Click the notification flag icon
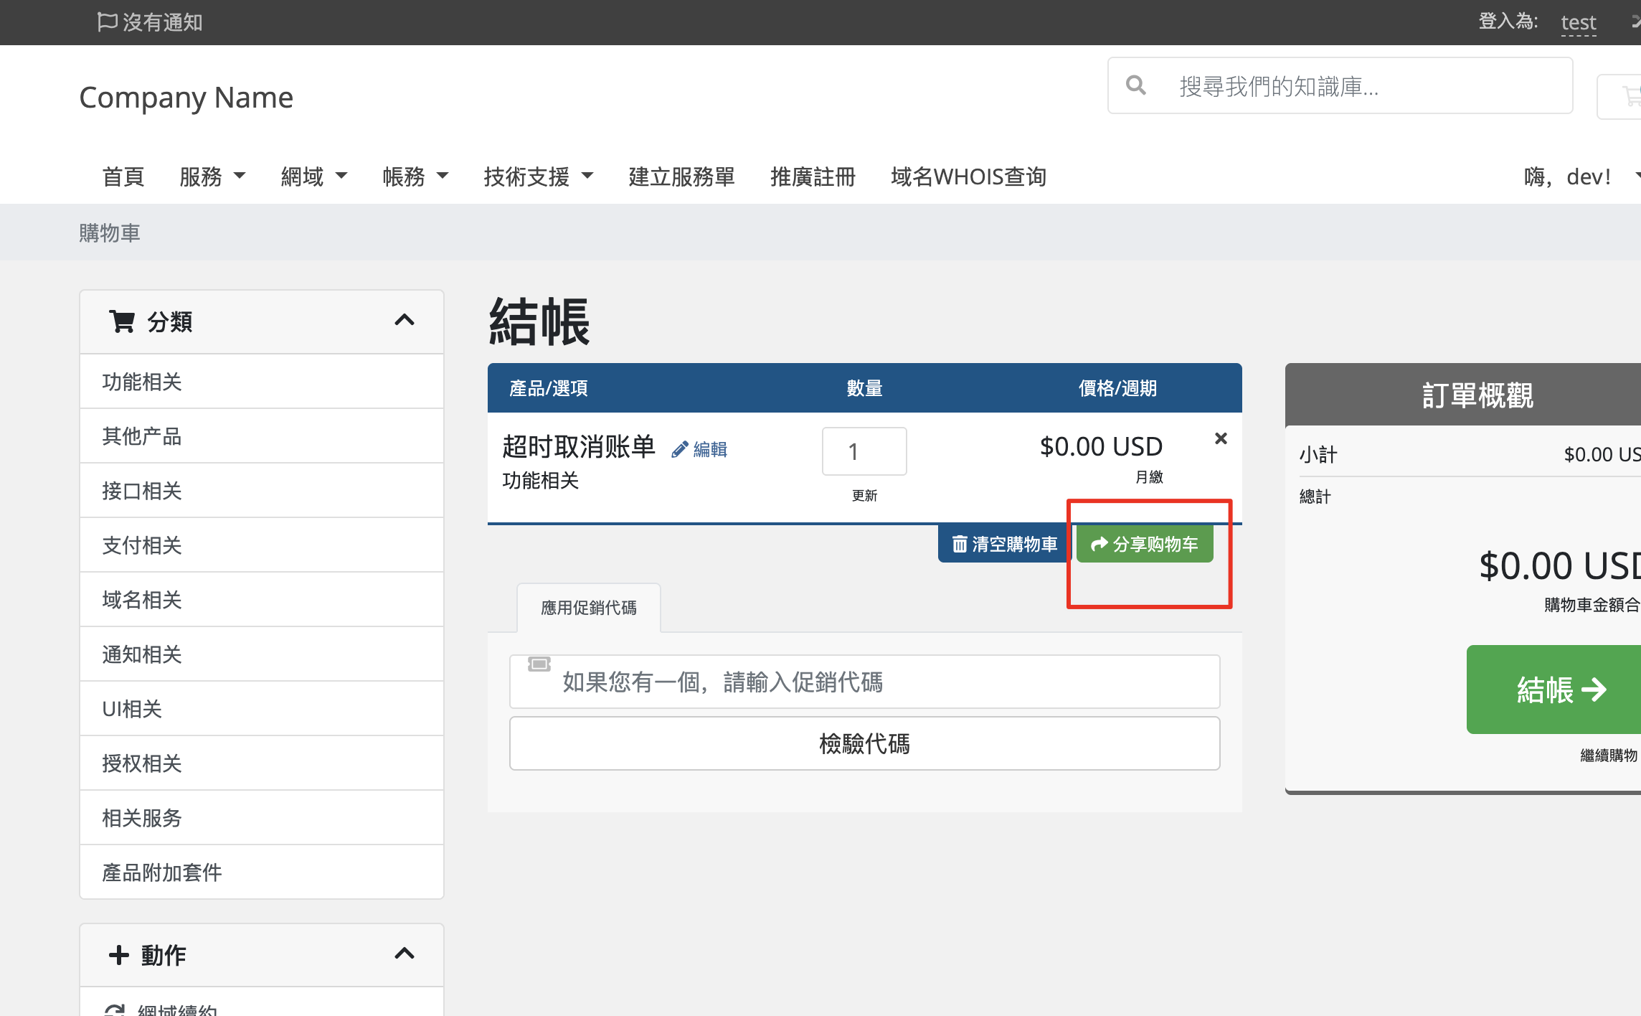The image size is (1641, 1016). [107, 22]
